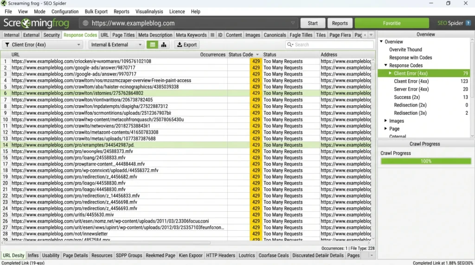Open the Resources bottom tab
Image resolution: width=475 pixels, height=265 pixels.
point(102,255)
